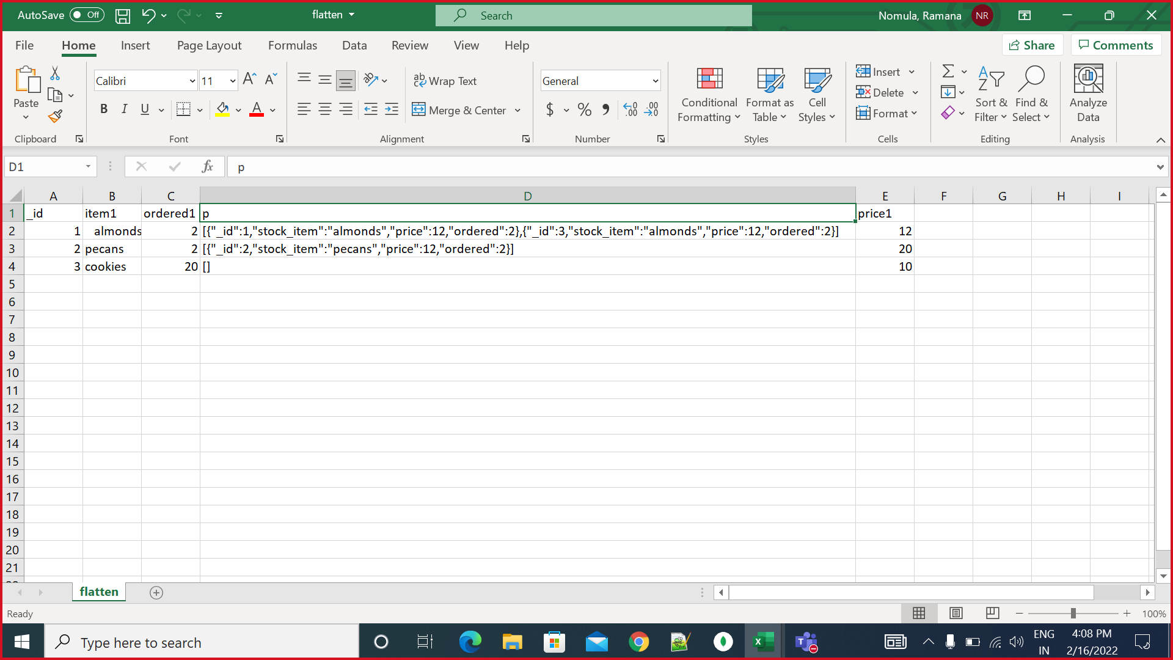Open the Formulas ribbon tab
This screenshot has height=660, width=1173.
(x=292, y=45)
